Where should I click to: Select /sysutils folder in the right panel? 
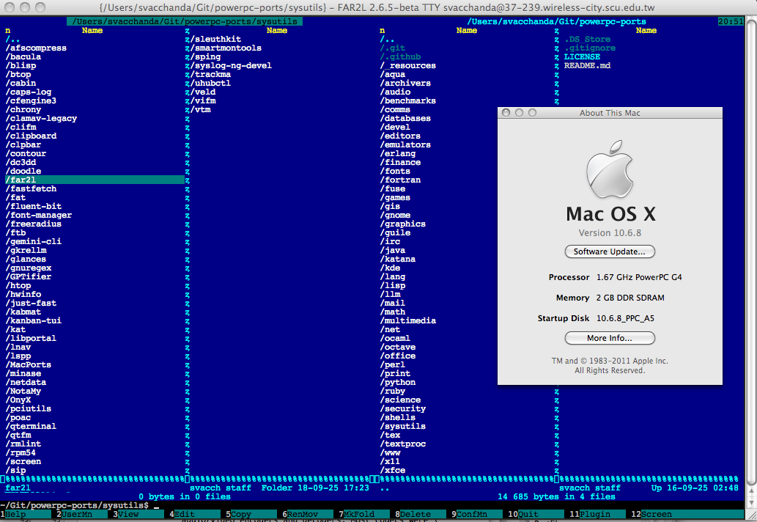[403, 426]
